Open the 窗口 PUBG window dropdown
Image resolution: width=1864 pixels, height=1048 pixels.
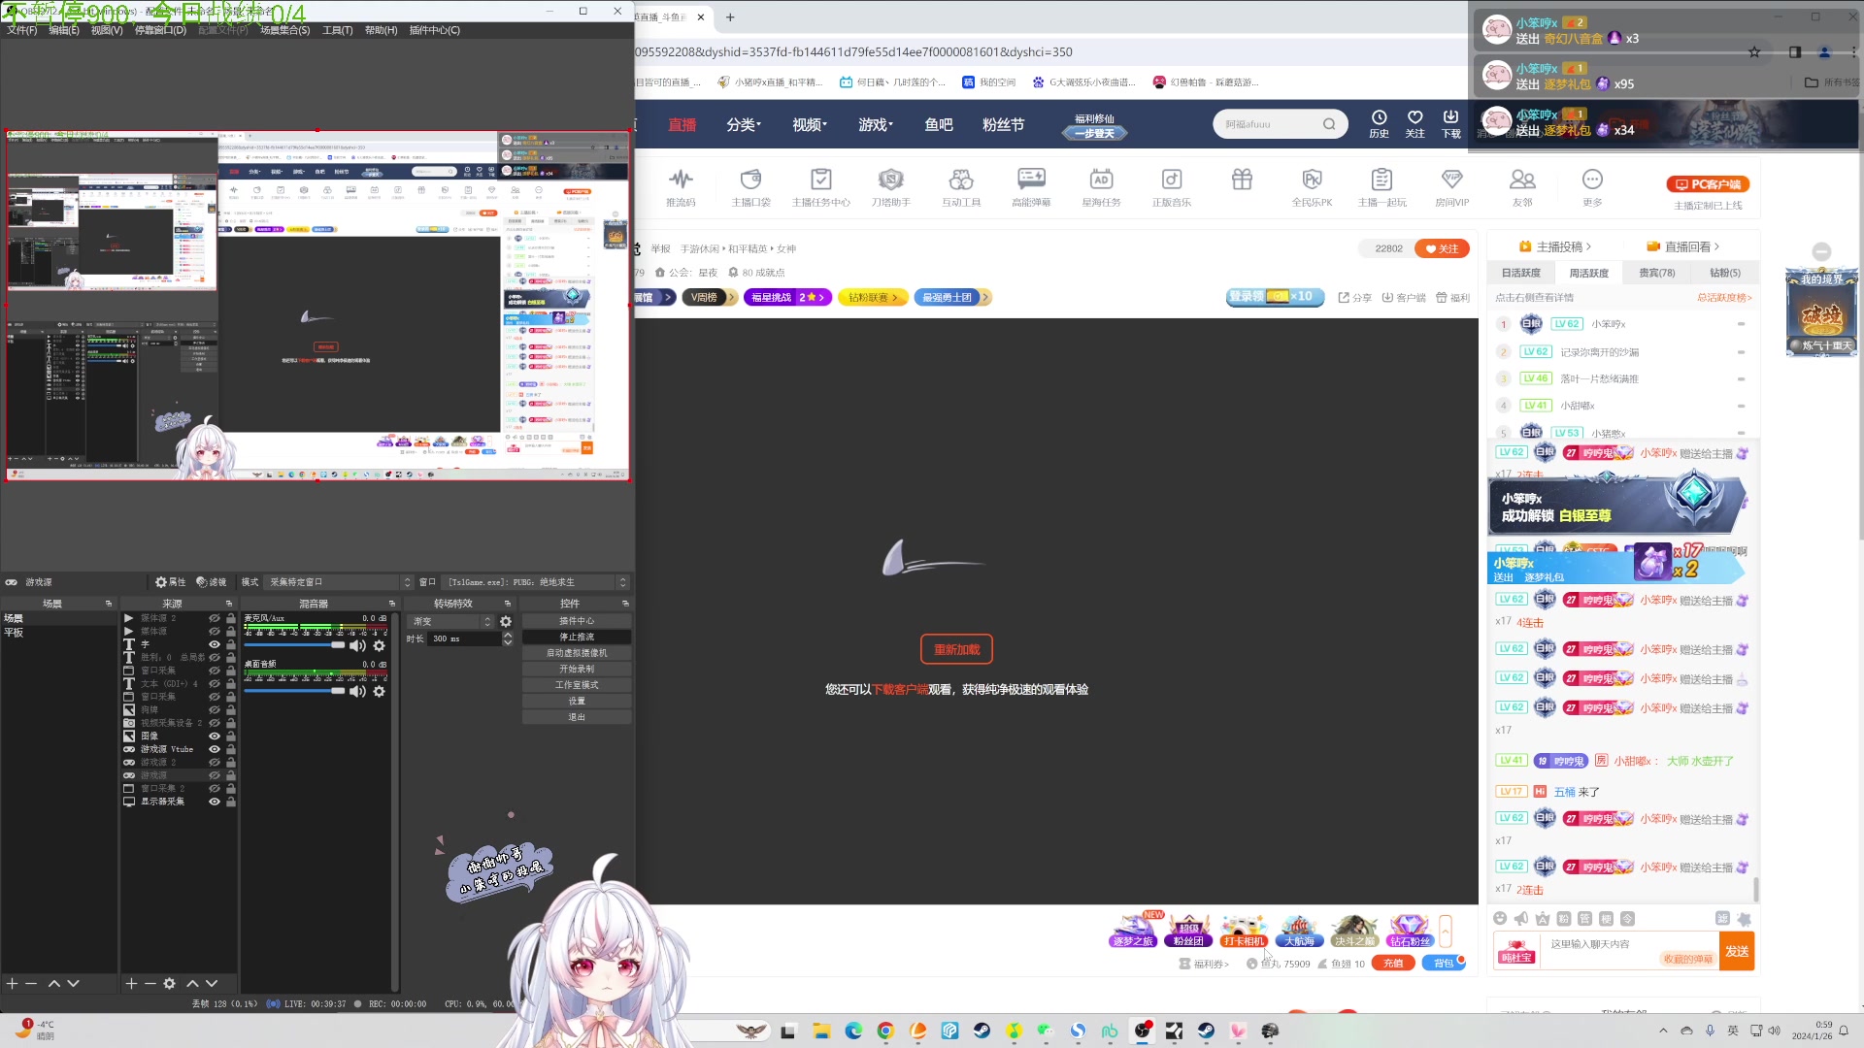coord(534,582)
